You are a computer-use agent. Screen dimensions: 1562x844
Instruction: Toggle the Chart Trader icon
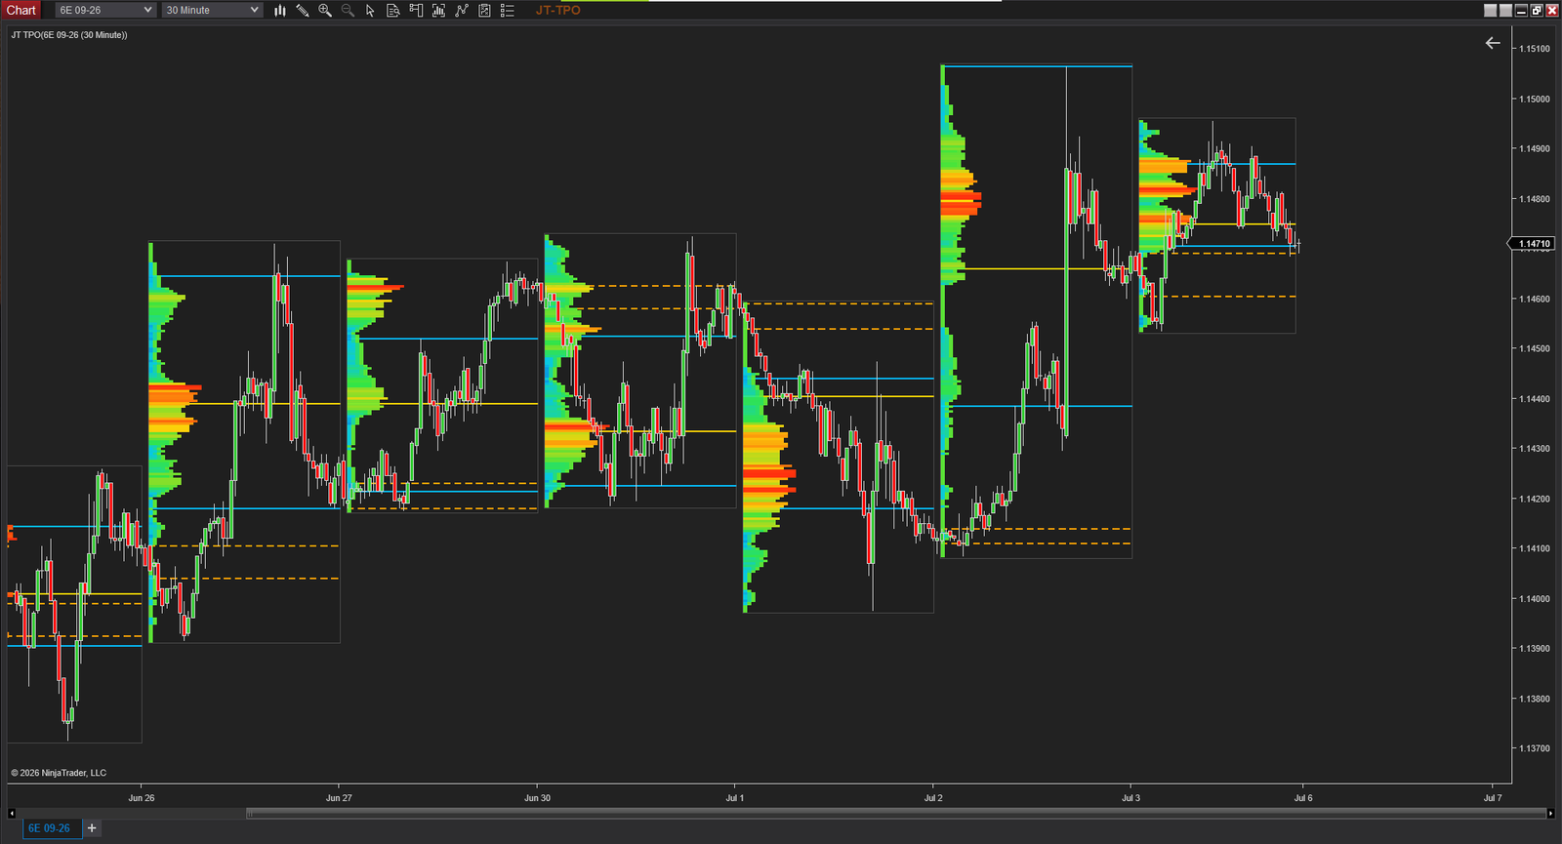pyautogui.click(x=416, y=10)
